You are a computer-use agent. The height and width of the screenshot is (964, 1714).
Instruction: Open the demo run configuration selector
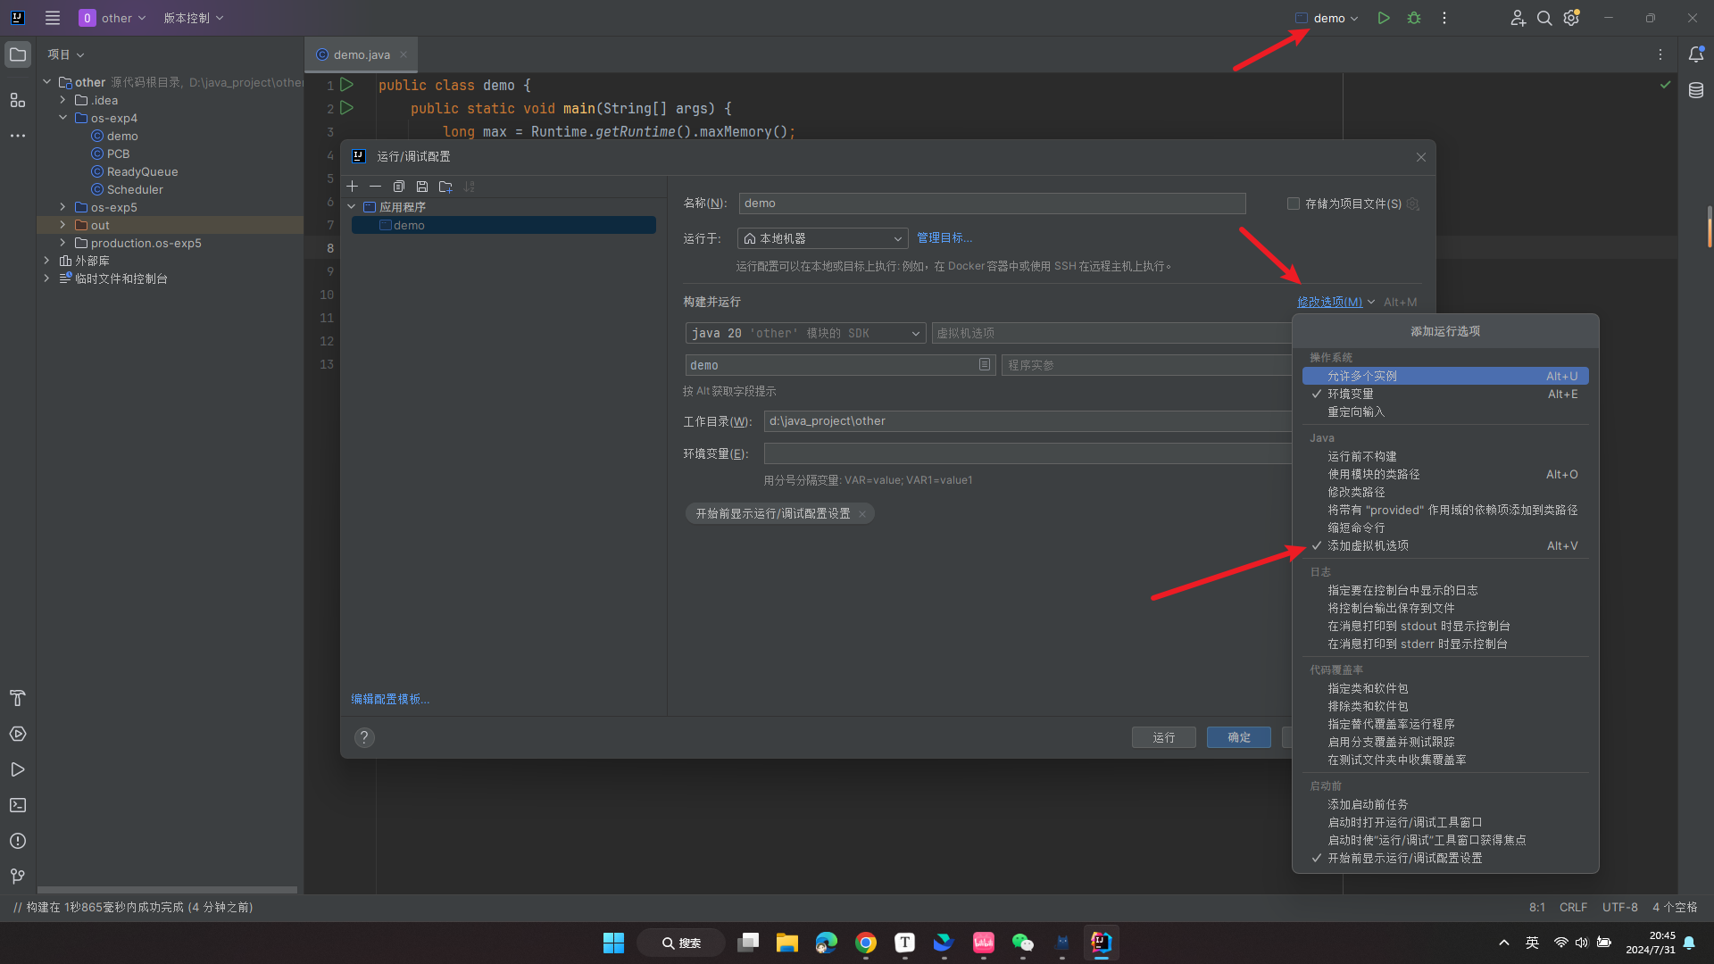[x=1327, y=18]
